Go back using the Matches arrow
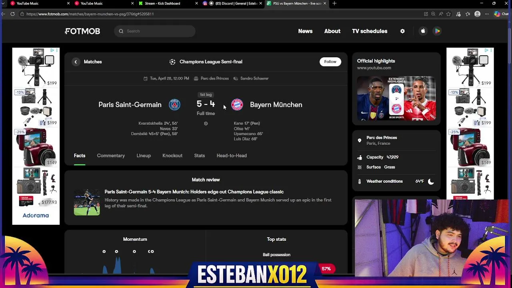512x288 pixels. [76, 62]
